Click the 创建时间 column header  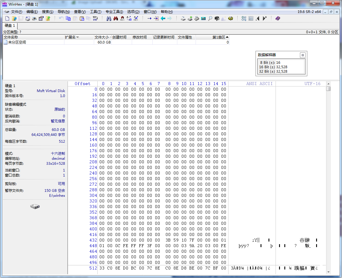click(x=121, y=37)
